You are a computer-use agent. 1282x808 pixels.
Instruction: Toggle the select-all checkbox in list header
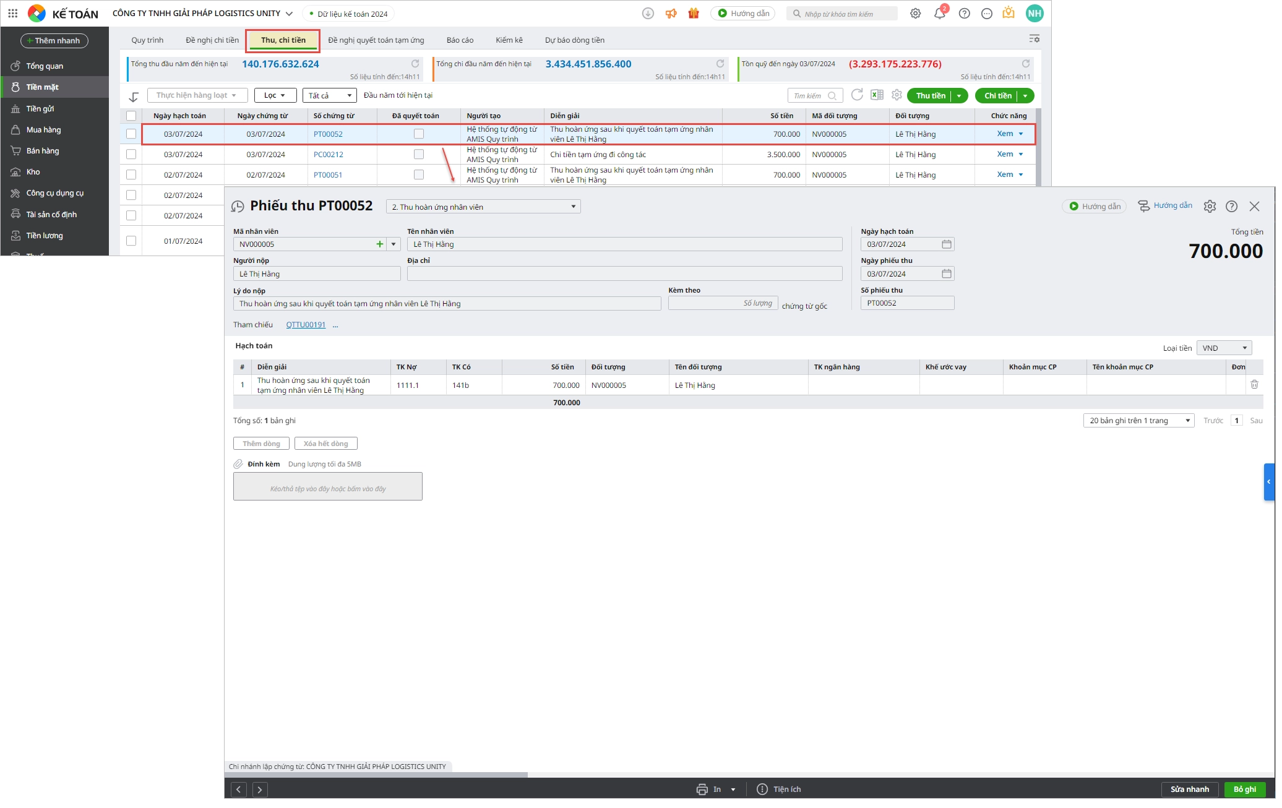click(x=131, y=116)
